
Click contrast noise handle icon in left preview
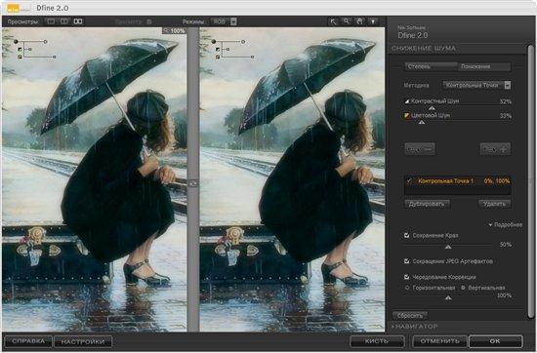[x=20, y=50]
